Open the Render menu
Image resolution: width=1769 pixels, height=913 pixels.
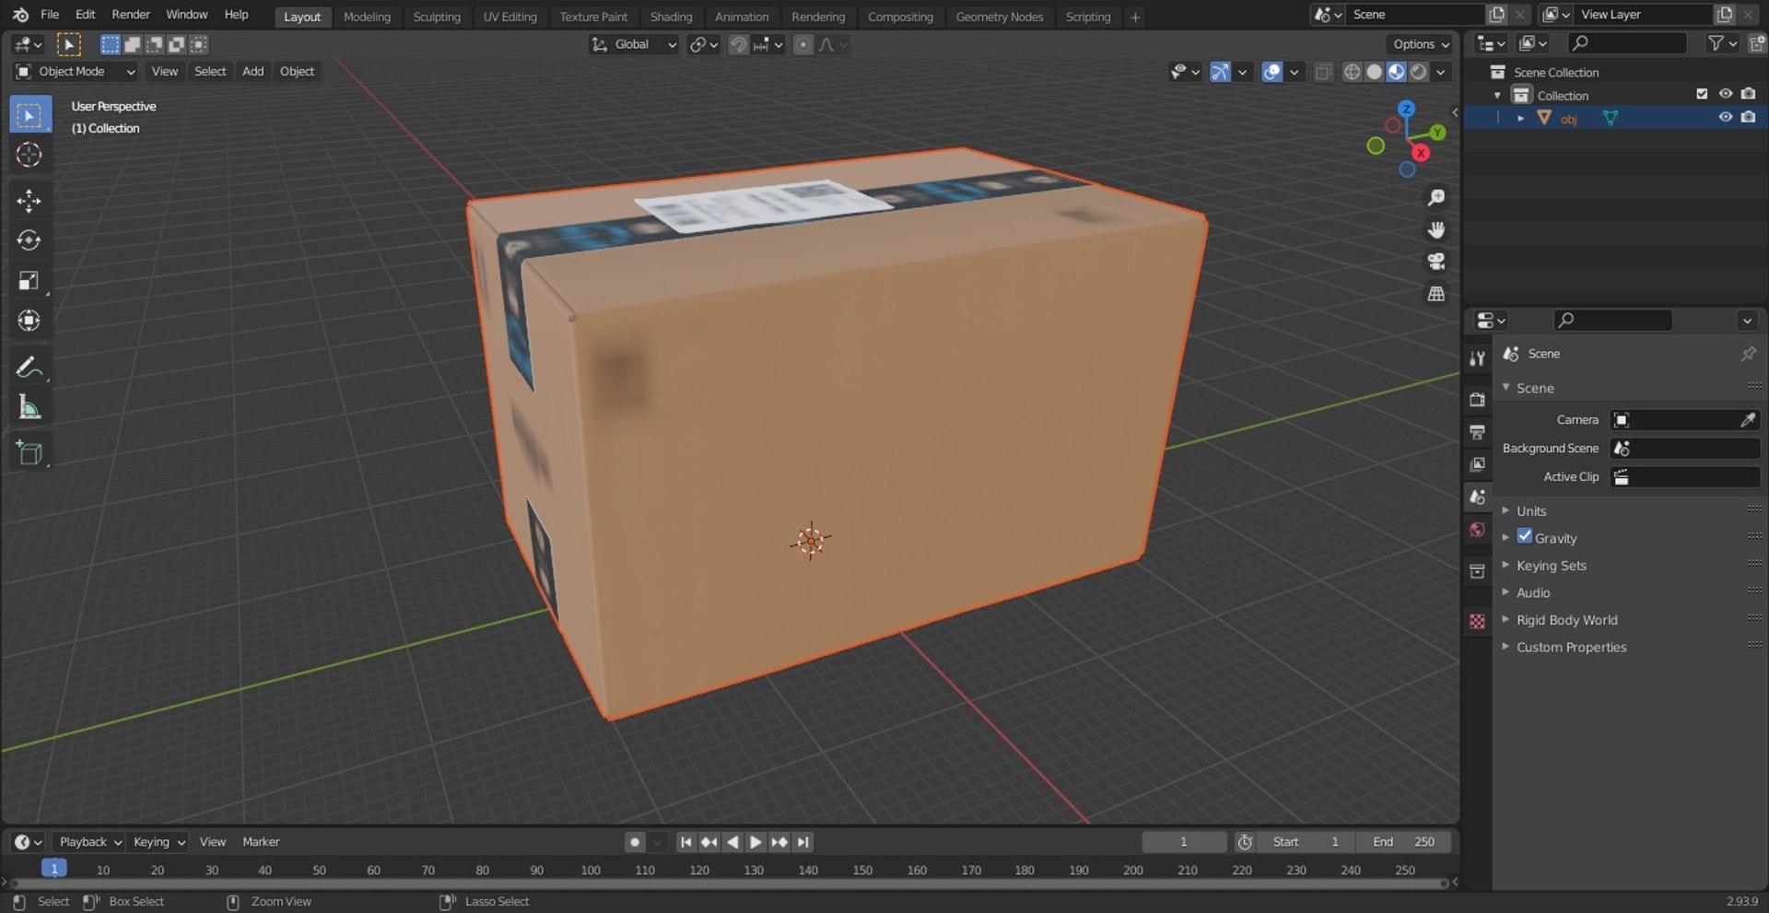coord(131,15)
